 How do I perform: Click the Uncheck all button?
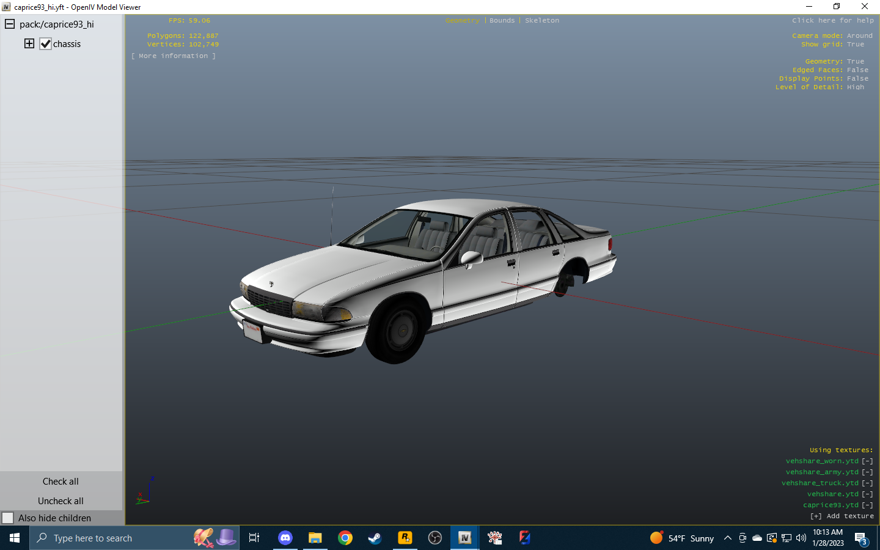pyautogui.click(x=61, y=501)
